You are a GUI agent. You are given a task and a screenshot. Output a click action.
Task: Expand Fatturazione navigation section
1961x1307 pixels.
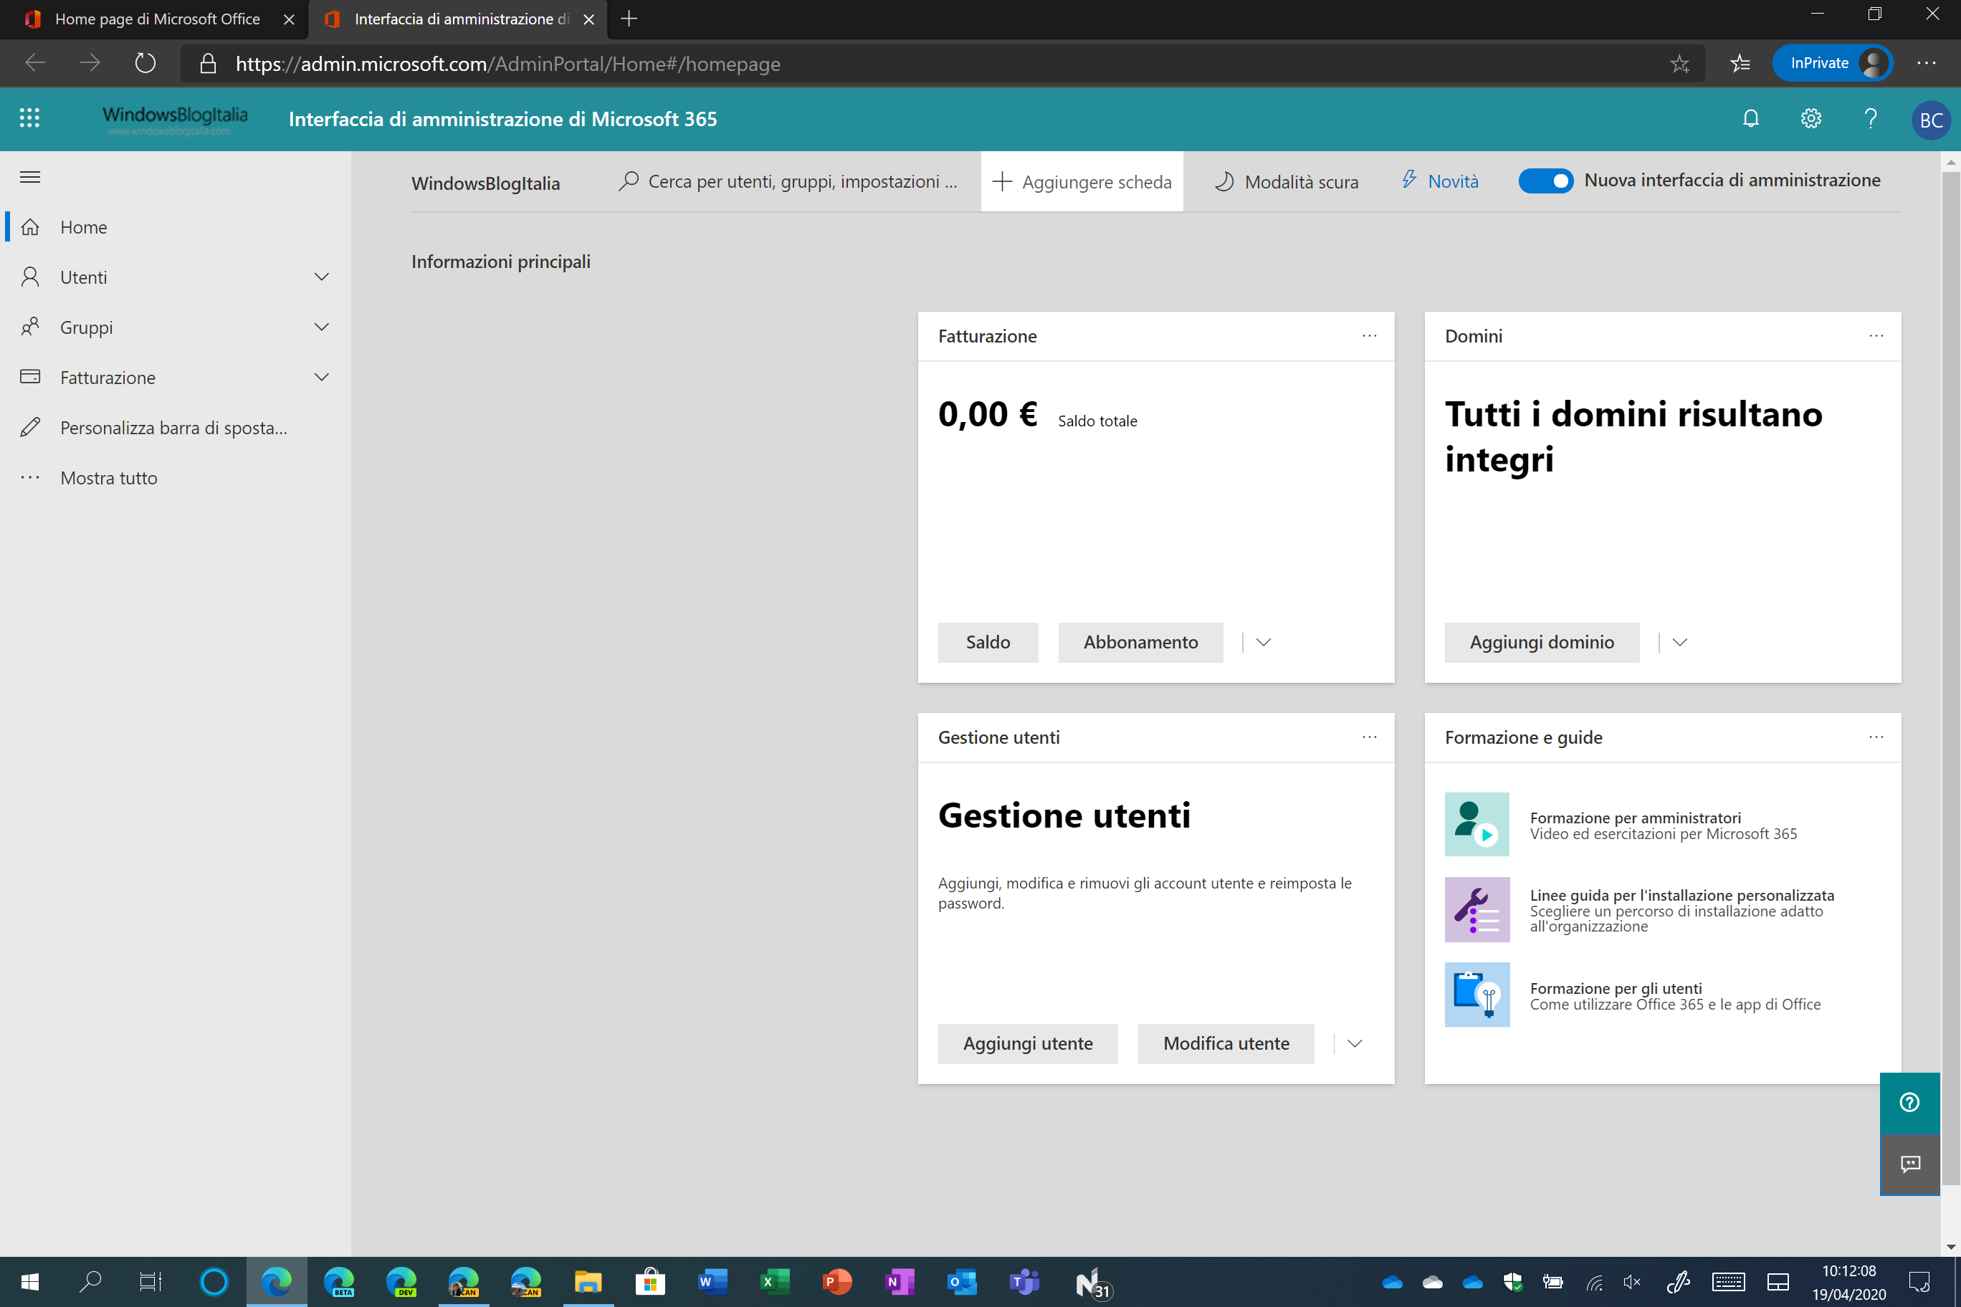322,377
